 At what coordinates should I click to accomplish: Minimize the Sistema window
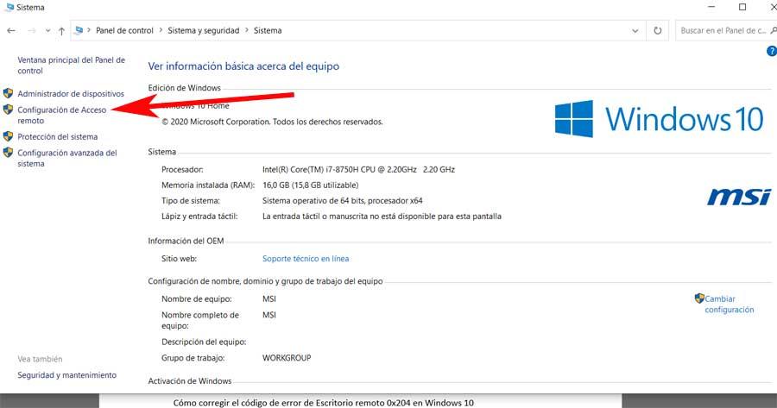point(711,7)
